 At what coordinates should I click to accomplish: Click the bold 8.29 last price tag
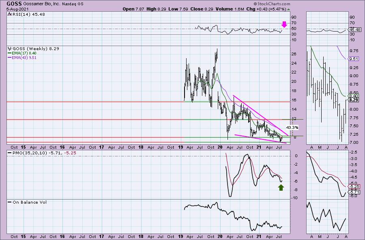(354, 100)
